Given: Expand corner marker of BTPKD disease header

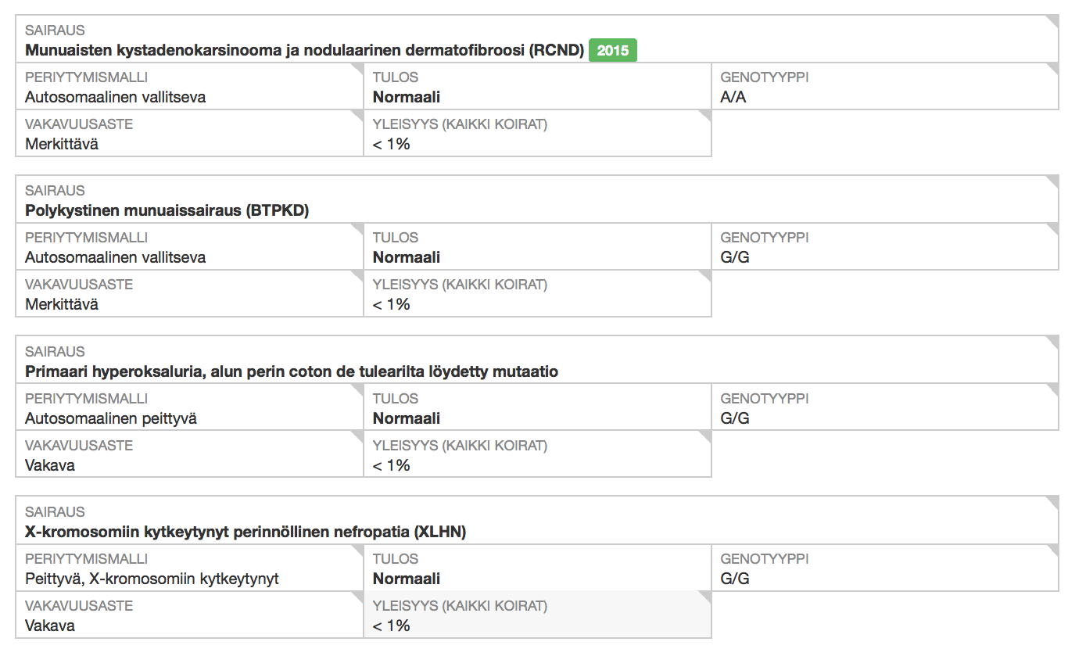Looking at the screenshot, I should (x=1053, y=181).
